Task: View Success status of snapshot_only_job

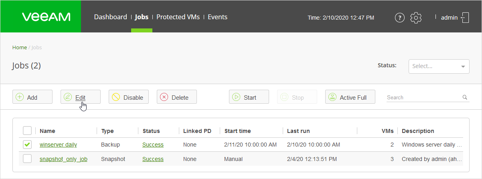Action: tap(153, 159)
